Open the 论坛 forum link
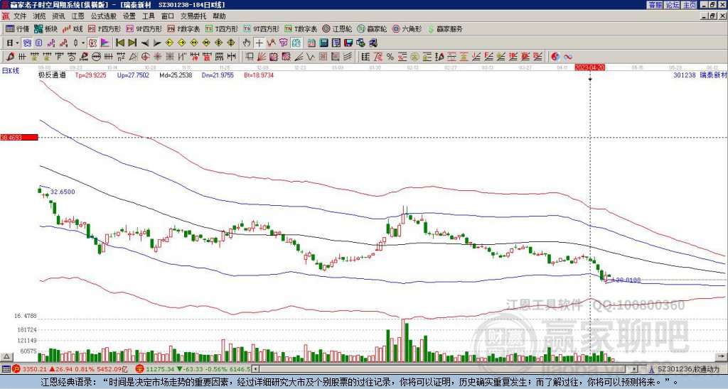Image resolution: width=728 pixels, height=389 pixels. (672, 5)
